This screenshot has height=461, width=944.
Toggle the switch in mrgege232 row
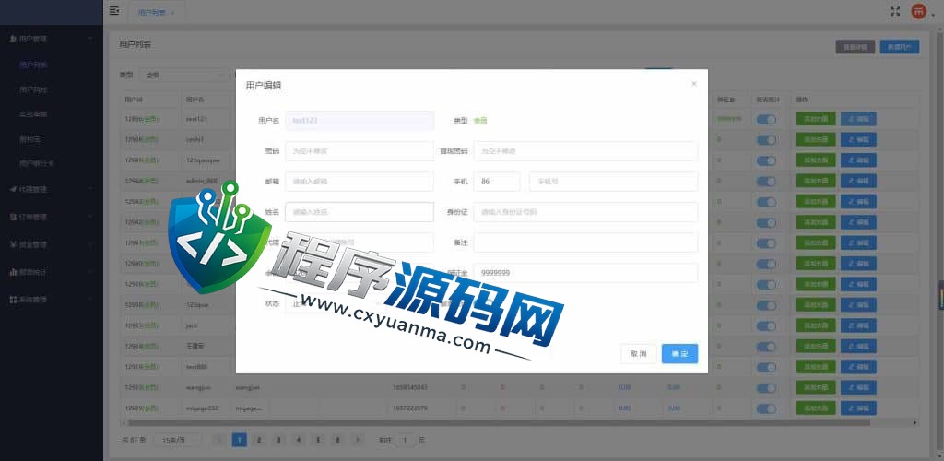766,408
